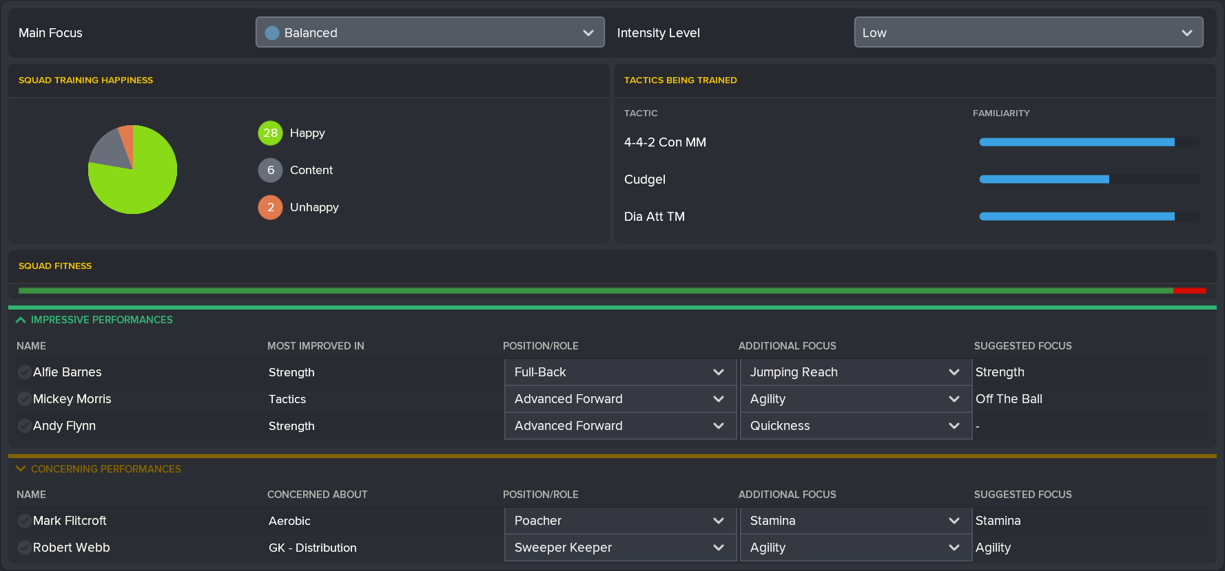Open the Main Focus Balanced dropdown
The height and width of the screenshot is (571, 1225).
coord(429,33)
